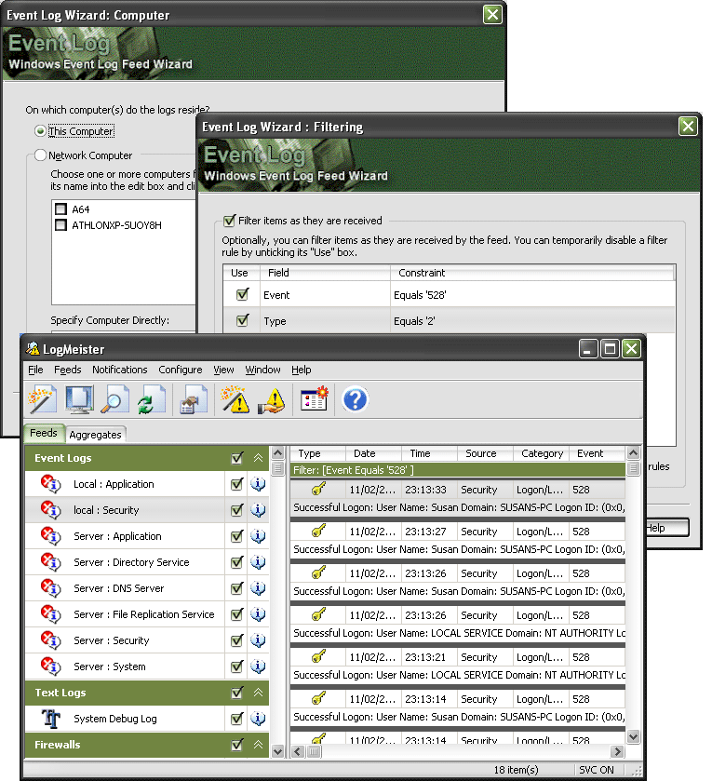The height and width of the screenshot is (781, 712).
Task: Open the File menu
Action: [x=35, y=370]
